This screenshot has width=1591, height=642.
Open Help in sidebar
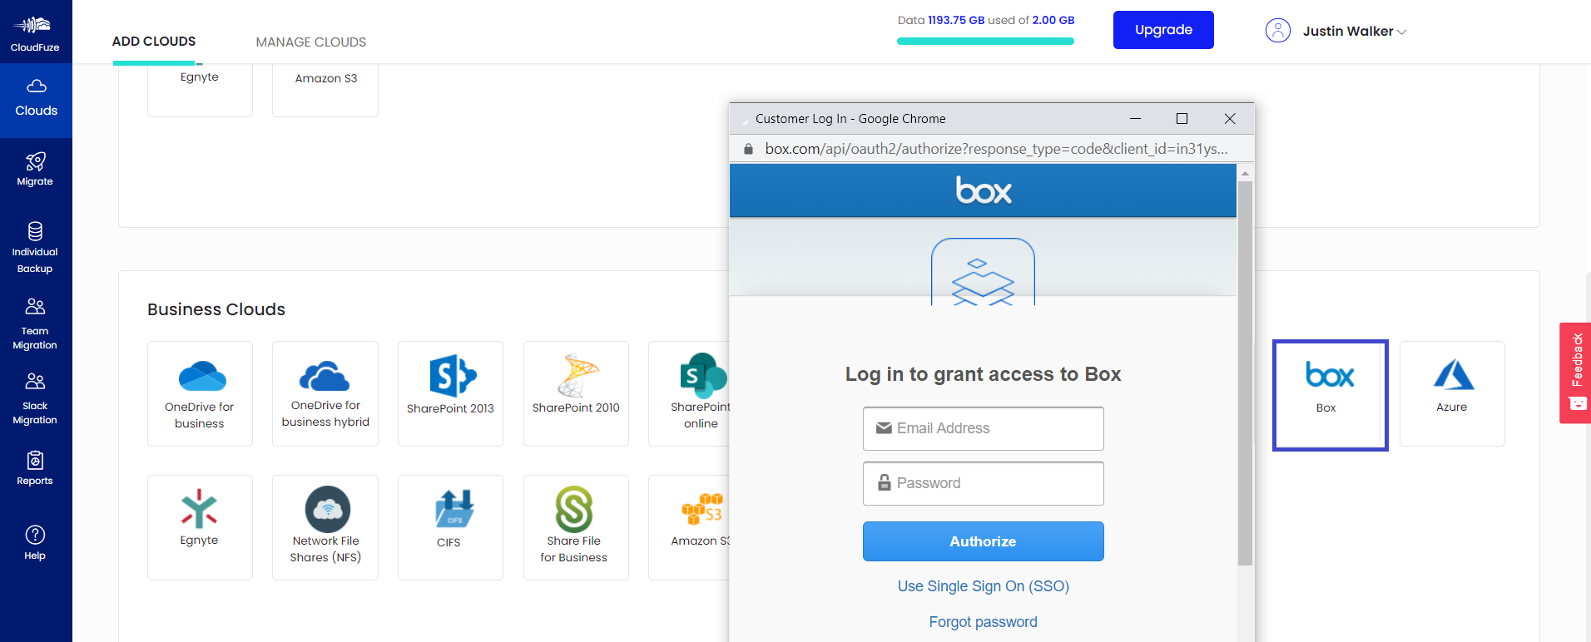pos(35,543)
